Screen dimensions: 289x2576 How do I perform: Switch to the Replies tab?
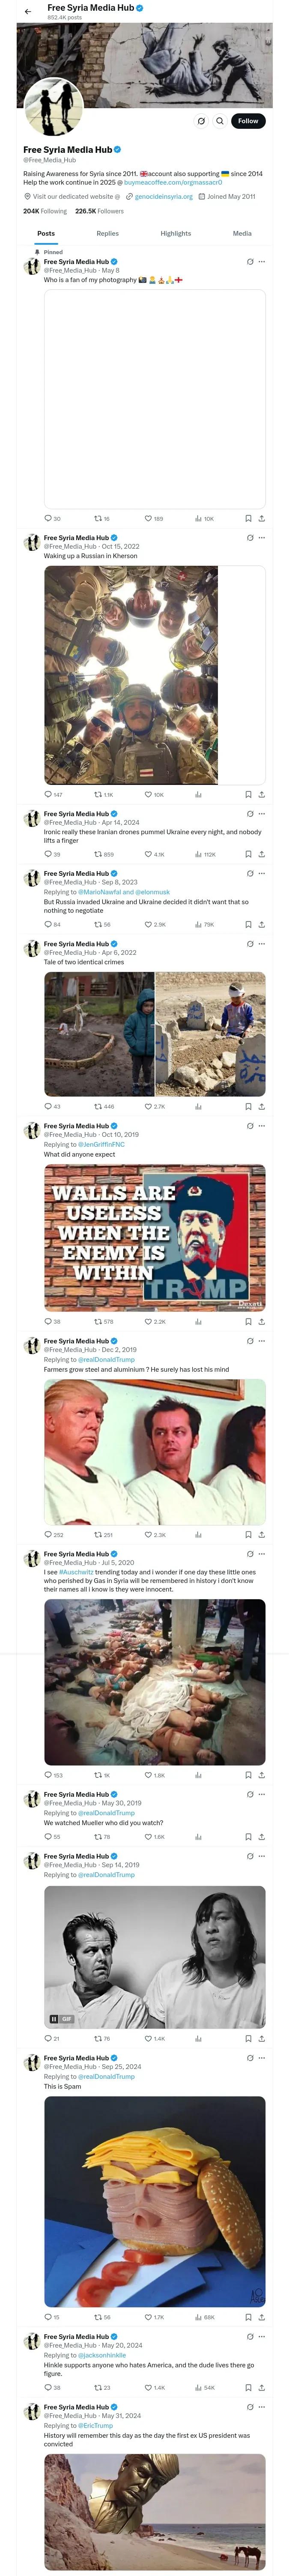pos(107,233)
